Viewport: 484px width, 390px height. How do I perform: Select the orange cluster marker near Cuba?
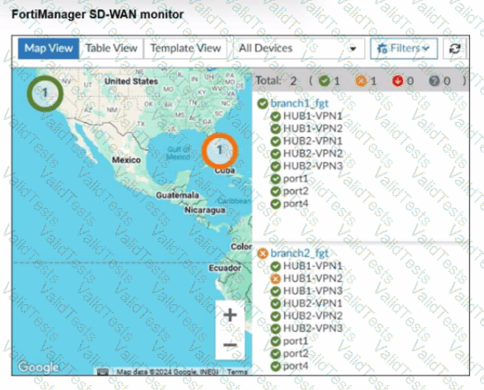pyautogui.click(x=220, y=150)
